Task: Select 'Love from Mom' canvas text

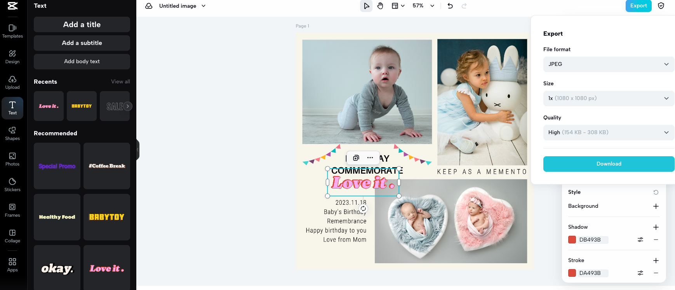Action: (344, 240)
